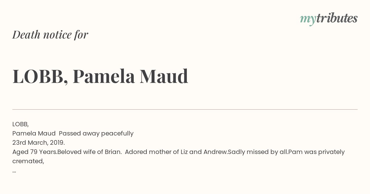Image resolution: width=370 pixels, height=194 pixels.
Task: Click the name LOBB, Pamela Maud title
Action: click(100, 76)
